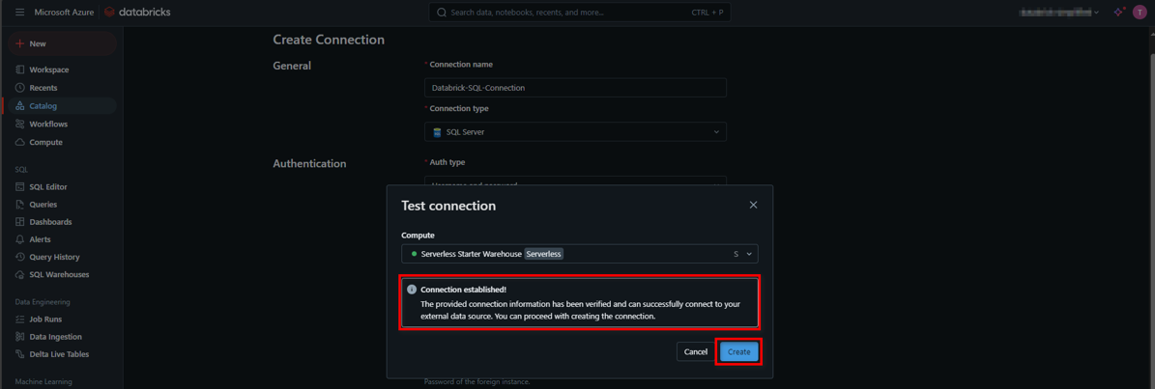Go to Workflows in the sidebar

point(48,125)
